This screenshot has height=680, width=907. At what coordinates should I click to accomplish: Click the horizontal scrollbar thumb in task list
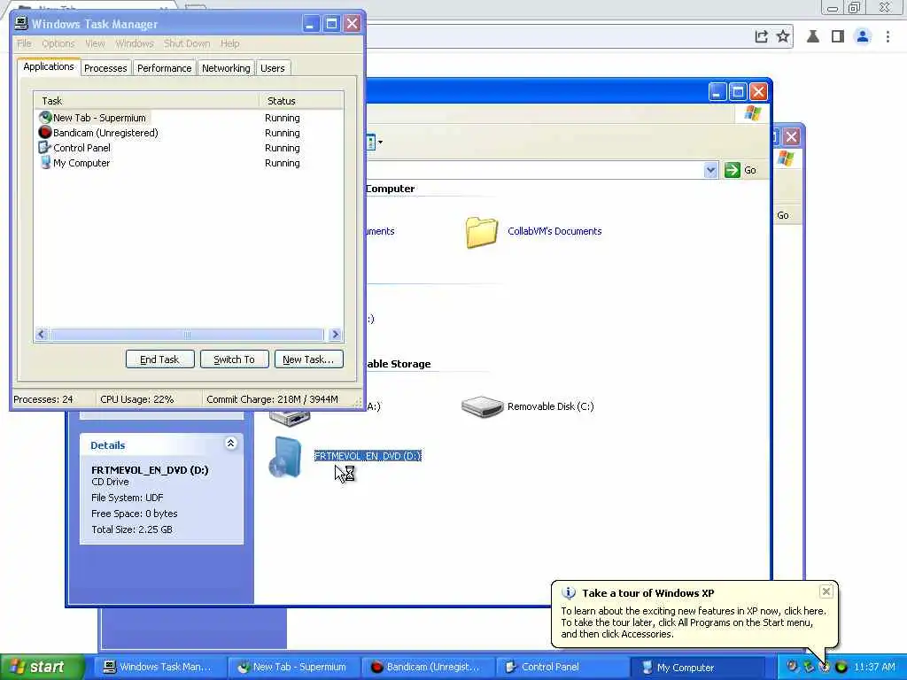point(187,334)
